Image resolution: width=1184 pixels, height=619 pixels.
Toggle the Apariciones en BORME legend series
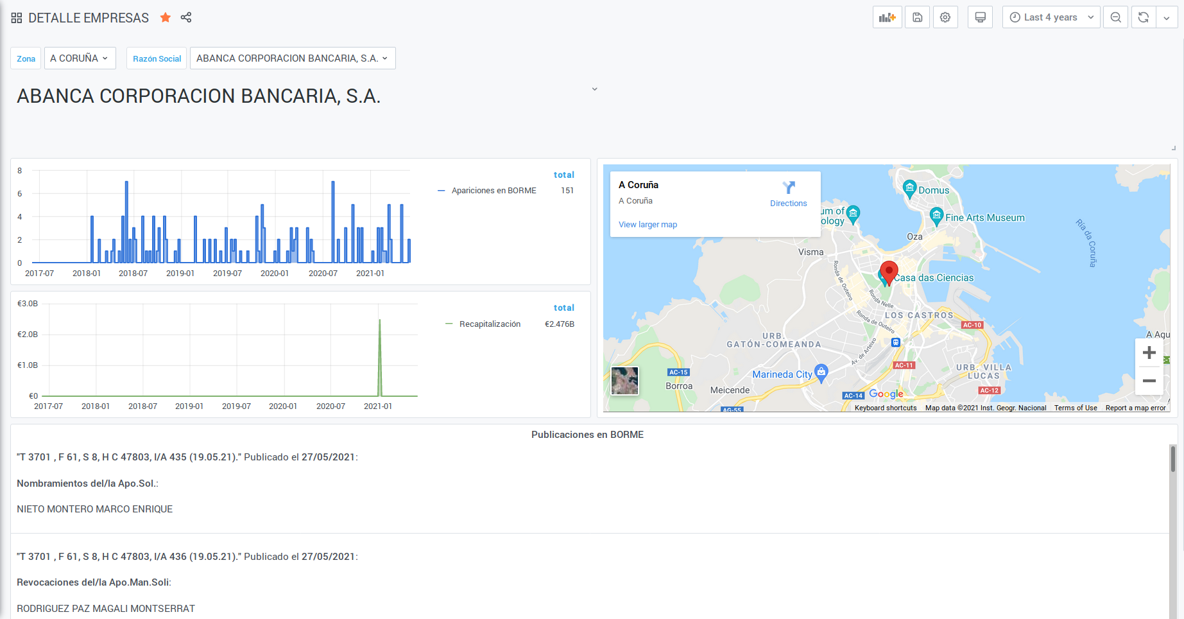click(x=493, y=191)
